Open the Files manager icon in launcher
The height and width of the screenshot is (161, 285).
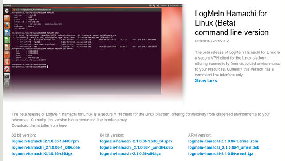tap(7, 18)
